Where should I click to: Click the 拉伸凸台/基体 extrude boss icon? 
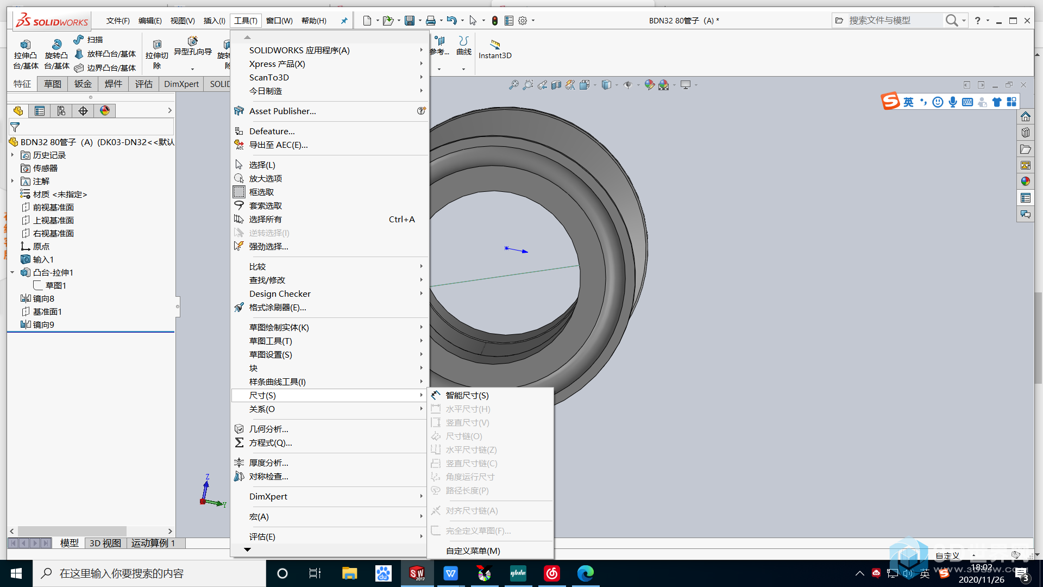pyautogui.click(x=26, y=45)
